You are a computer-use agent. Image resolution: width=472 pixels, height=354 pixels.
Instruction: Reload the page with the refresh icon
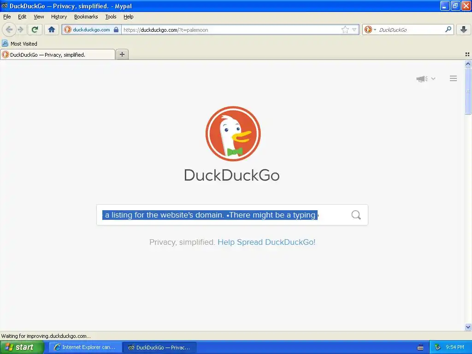[35, 29]
